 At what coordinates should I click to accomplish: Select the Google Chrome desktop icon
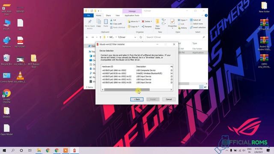(x=7, y=96)
